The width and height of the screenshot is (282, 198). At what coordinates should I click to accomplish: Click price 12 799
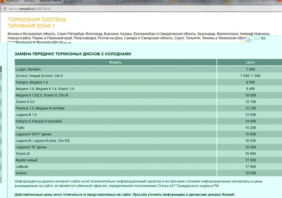tap(251, 108)
